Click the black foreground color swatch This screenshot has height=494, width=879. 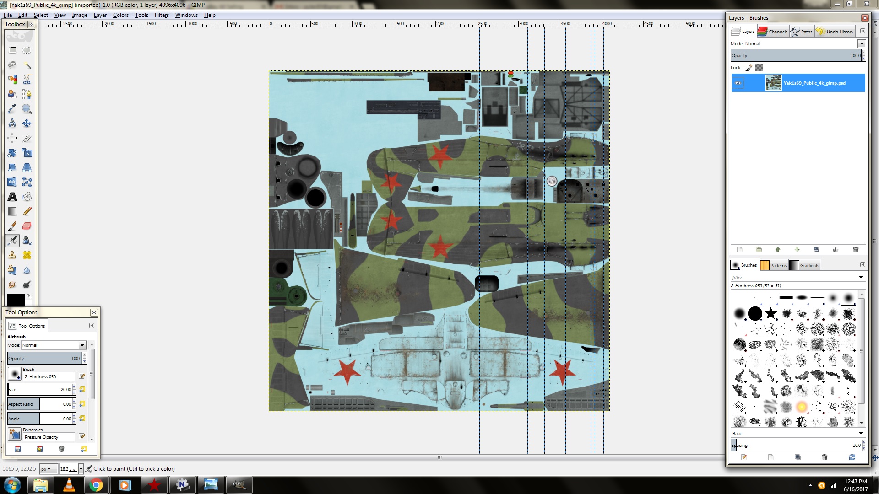[16, 300]
